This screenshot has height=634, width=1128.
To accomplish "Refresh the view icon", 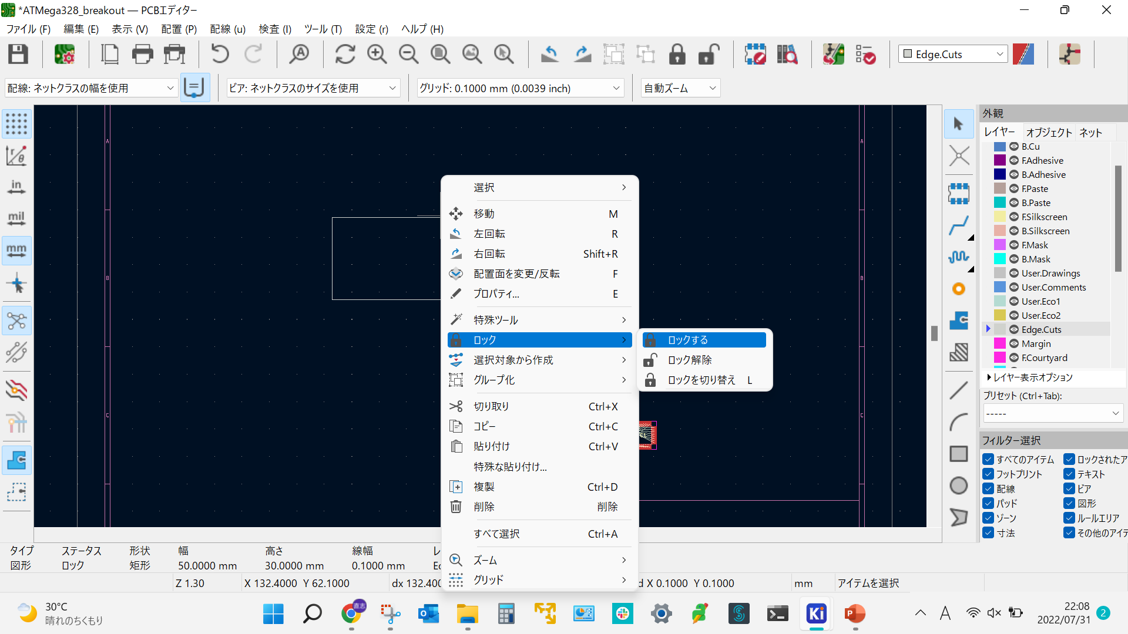I will [345, 54].
